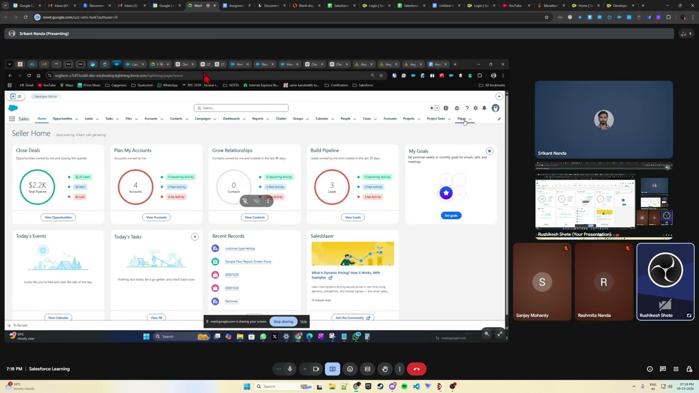Image resolution: width=699 pixels, height=393 pixels.
Task: Click the Stop sharing button
Action: (x=283, y=321)
